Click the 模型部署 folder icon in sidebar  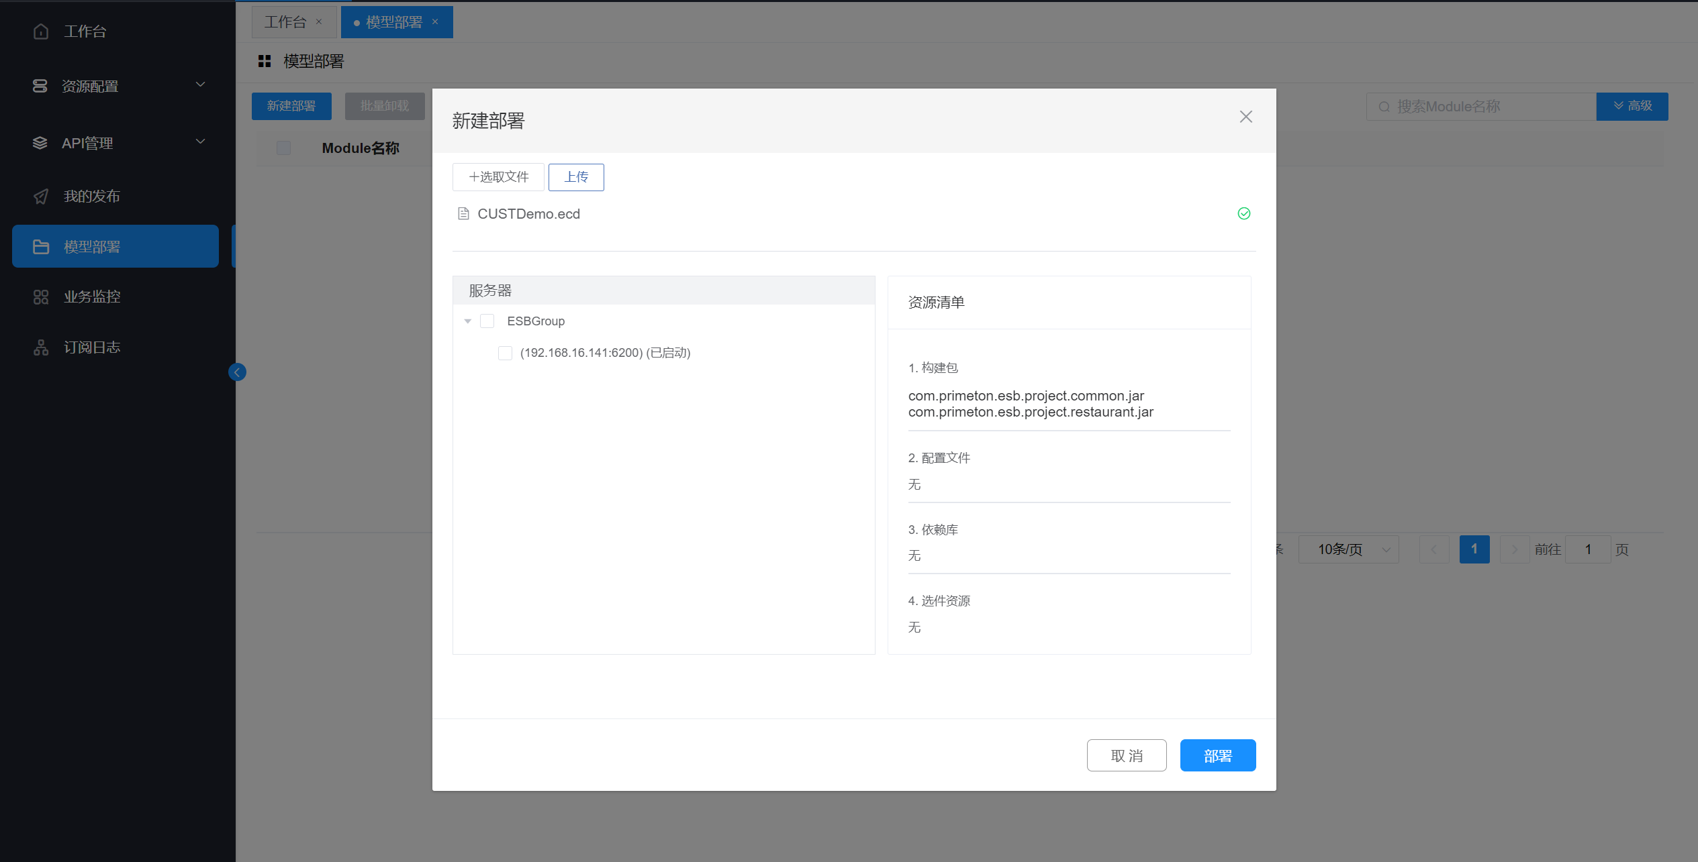(x=41, y=247)
